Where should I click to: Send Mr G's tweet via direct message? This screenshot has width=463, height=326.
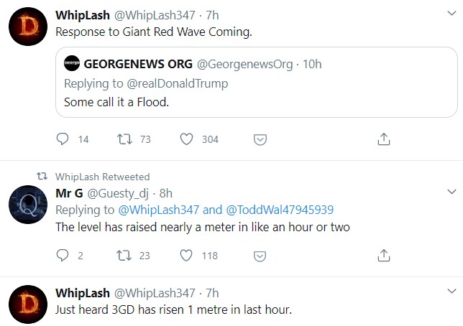pyautogui.click(x=262, y=255)
